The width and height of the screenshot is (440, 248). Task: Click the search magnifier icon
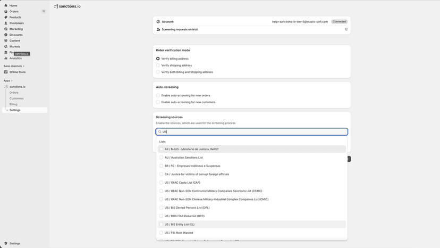click(160, 132)
